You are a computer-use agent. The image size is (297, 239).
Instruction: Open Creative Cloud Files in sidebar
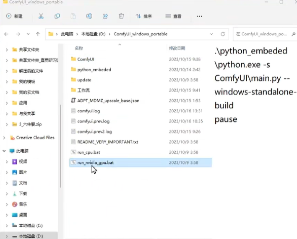coord(35,138)
